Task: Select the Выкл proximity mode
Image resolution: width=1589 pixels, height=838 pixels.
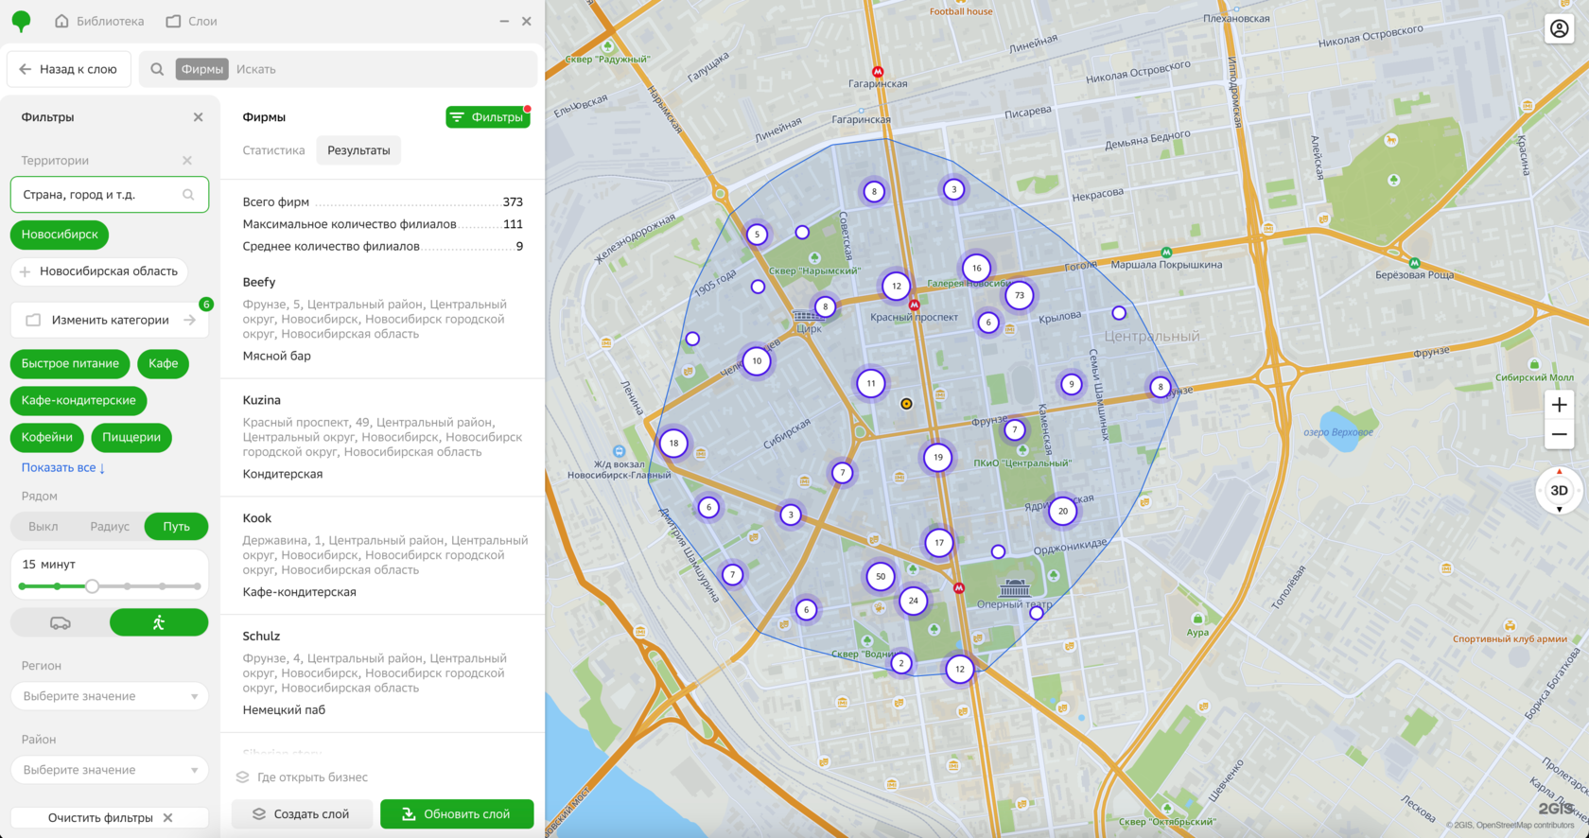Action: pos(43,527)
